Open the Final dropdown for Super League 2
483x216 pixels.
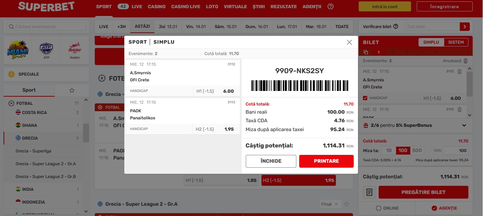click(329, 204)
